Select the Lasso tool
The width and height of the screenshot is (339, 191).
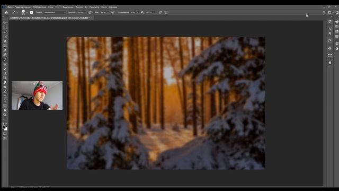point(5,32)
